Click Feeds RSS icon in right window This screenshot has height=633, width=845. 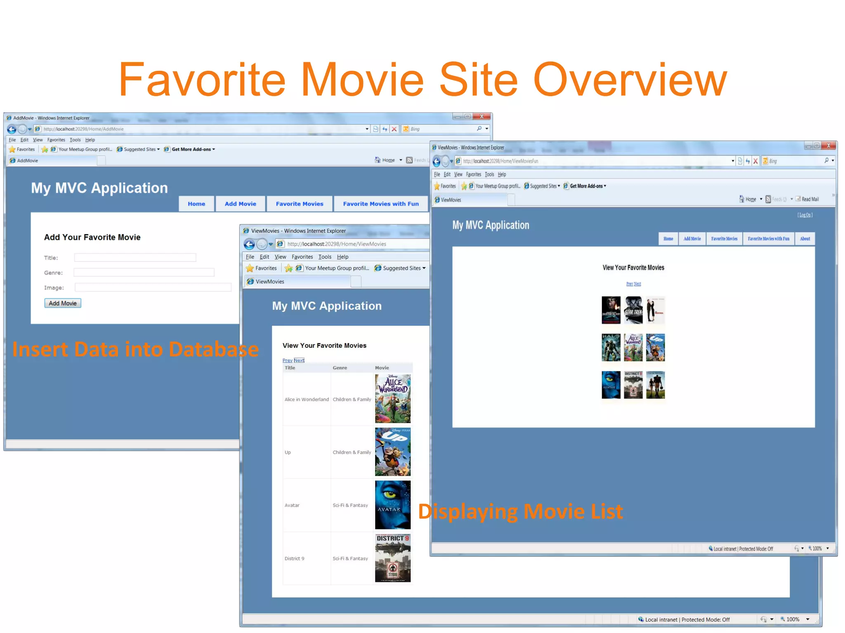coord(768,199)
